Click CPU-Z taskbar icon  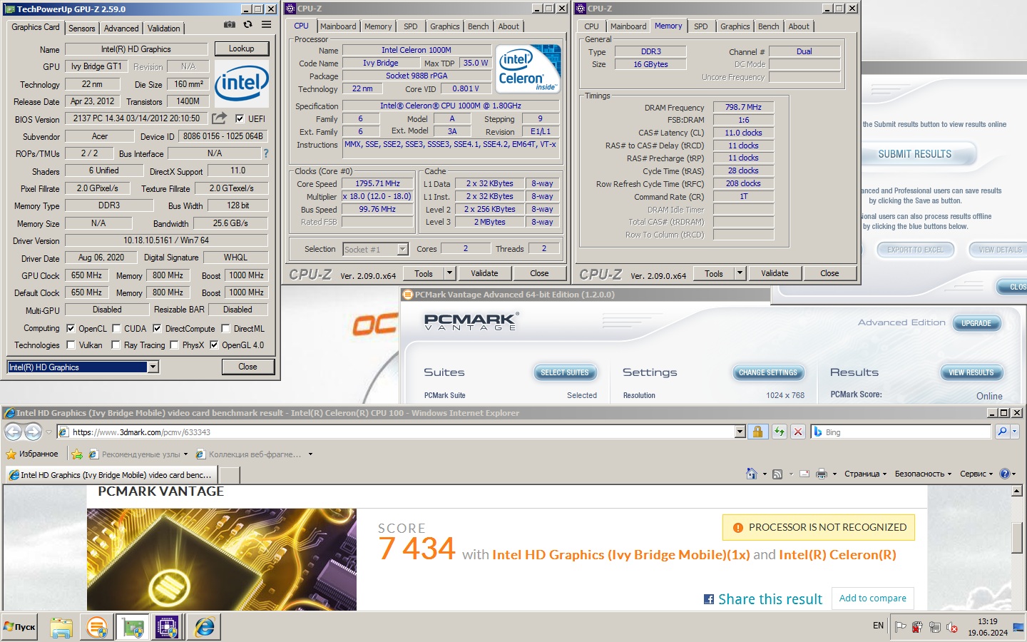[167, 627]
